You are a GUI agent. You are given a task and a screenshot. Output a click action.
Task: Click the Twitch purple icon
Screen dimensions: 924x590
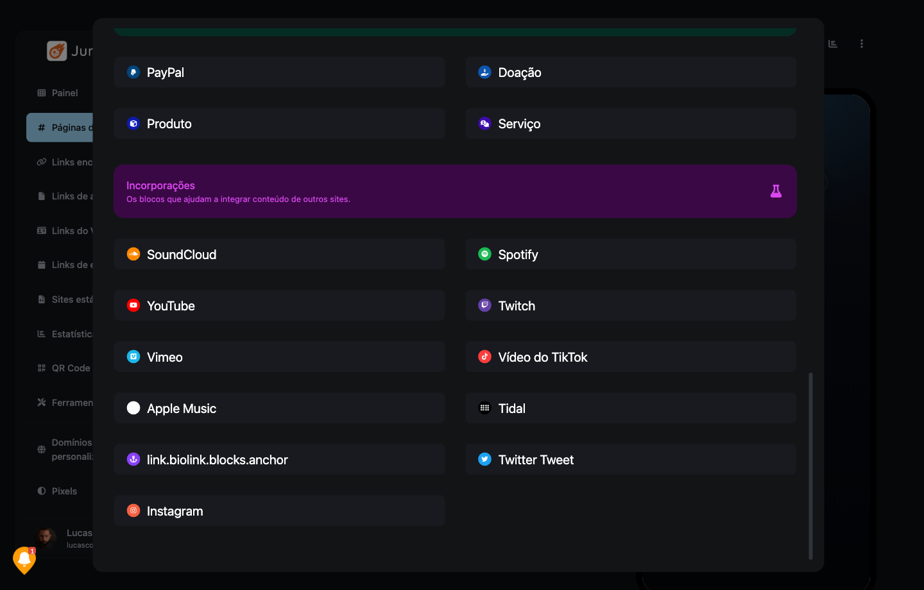[485, 306]
